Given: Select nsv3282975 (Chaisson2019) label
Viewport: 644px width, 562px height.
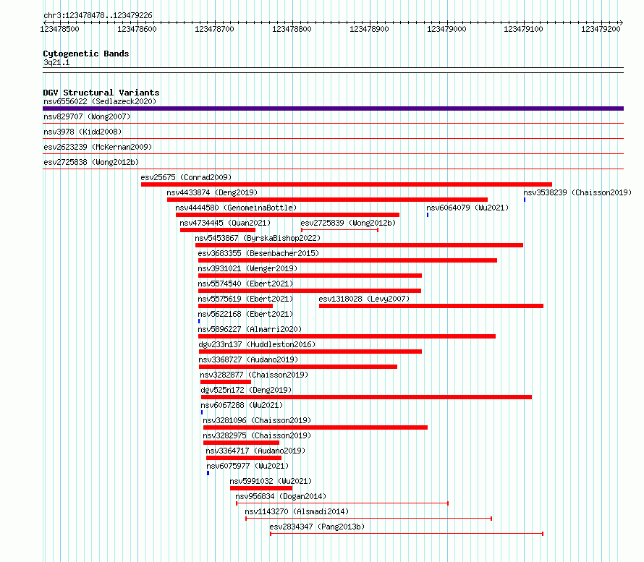Looking at the screenshot, I should tap(257, 435).
